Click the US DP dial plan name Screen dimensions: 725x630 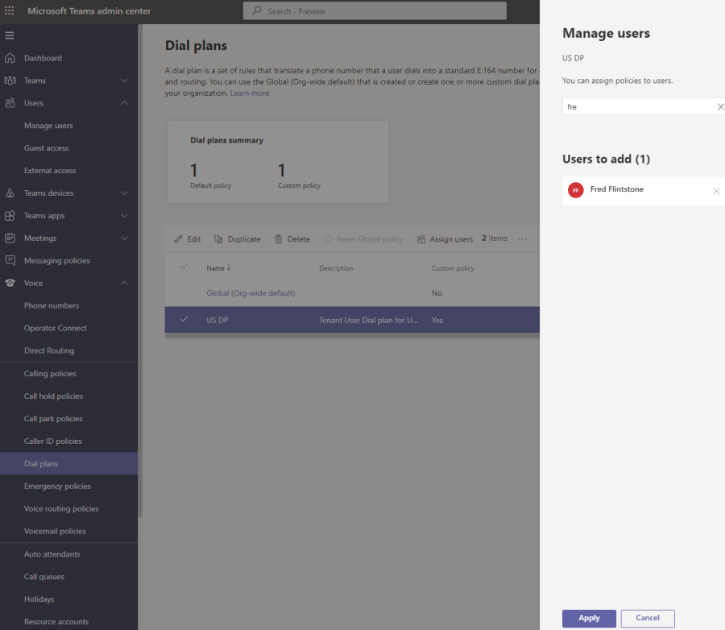click(217, 320)
